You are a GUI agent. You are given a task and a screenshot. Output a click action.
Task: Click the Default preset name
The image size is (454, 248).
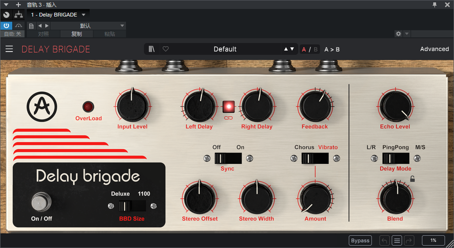tap(225, 49)
